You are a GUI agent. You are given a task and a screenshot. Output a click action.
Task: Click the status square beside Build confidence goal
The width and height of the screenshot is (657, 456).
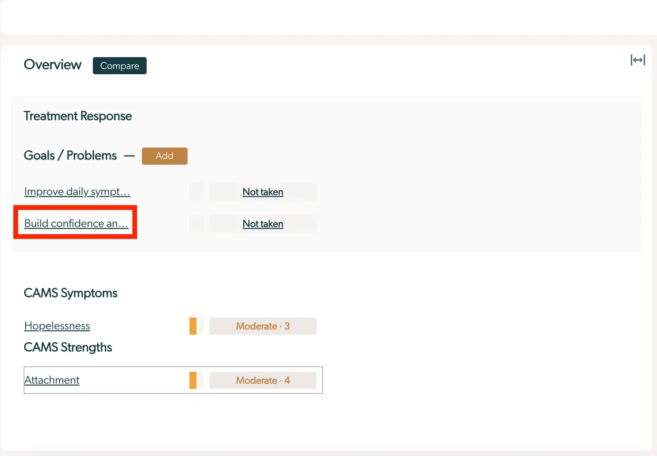(196, 224)
